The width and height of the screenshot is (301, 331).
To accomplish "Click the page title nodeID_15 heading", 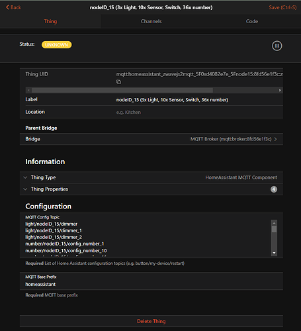I will point(151,7).
